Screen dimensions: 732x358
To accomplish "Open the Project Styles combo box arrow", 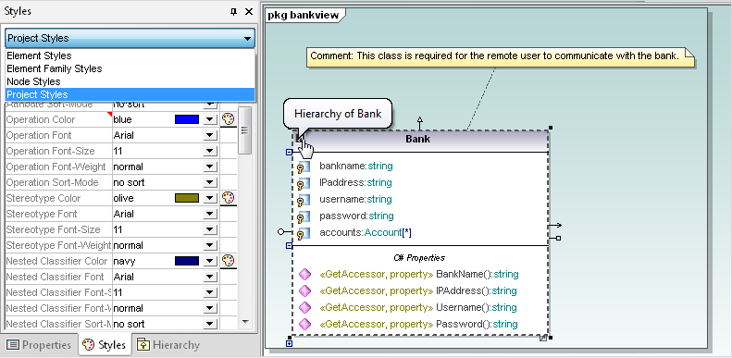I will [x=247, y=38].
